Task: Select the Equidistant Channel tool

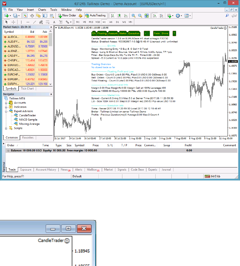Action: pyautogui.click(x=41, y=22)
